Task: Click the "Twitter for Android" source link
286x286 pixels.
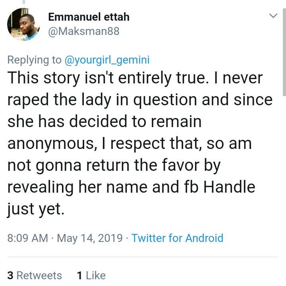Action: coord(177,238)
